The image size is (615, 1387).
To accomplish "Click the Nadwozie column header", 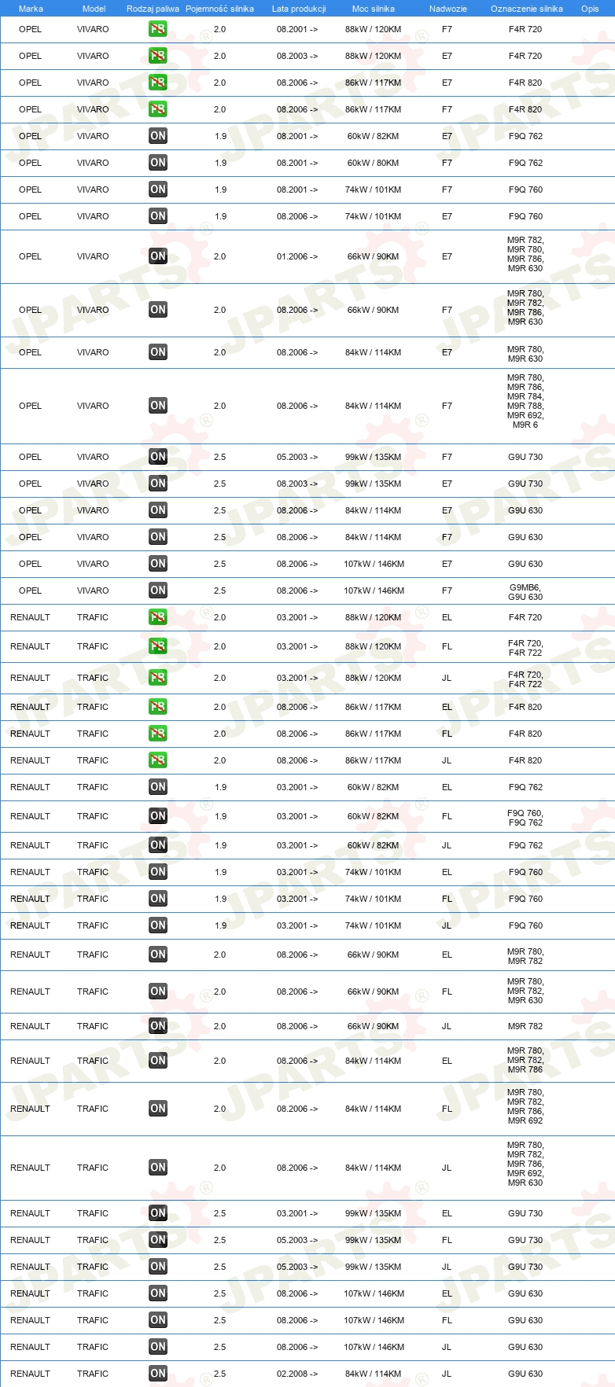I will (448, 9).
